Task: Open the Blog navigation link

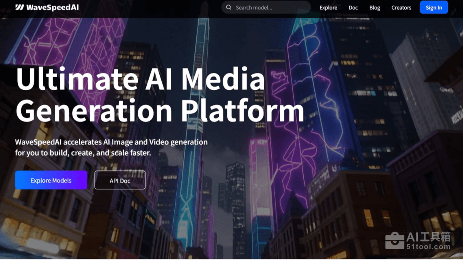Action: pos(374,8)
